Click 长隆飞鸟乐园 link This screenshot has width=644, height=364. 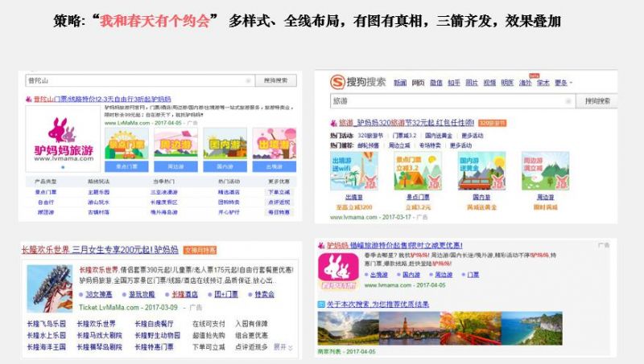tap(47, 324)
